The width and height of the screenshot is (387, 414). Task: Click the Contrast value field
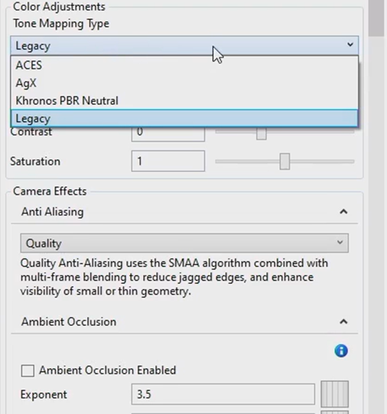coord(168,134)
